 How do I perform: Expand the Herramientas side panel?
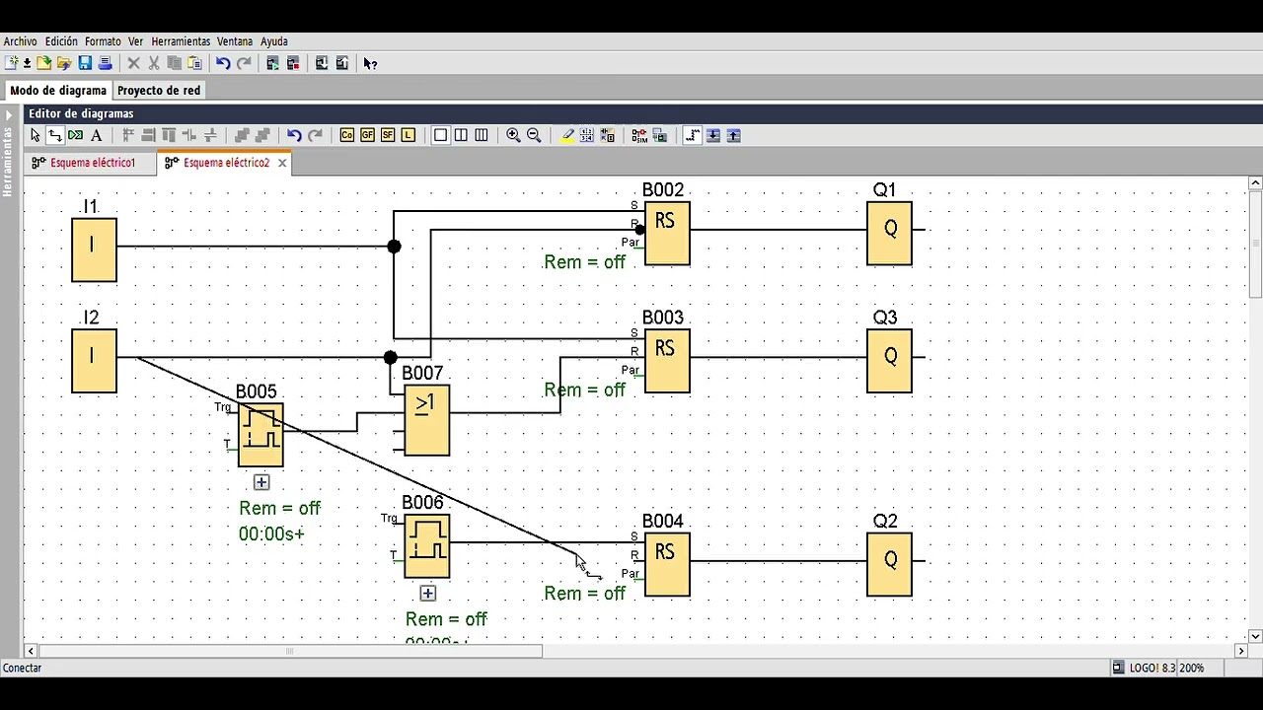(x=8, y=115)
